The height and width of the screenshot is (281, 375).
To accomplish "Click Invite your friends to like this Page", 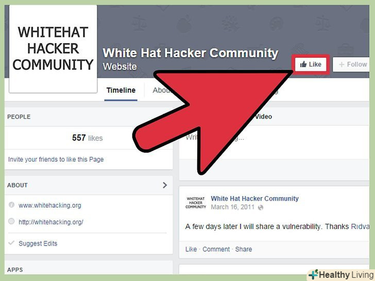I will (x=56, y=160).
